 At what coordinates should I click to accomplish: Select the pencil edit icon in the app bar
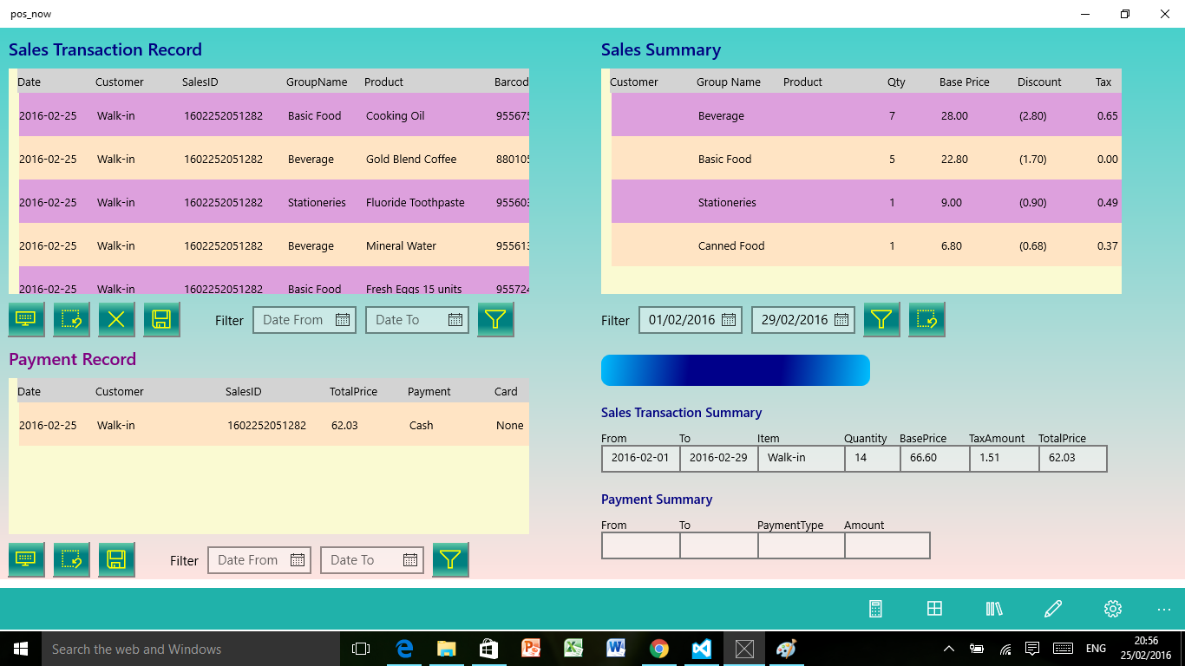1052,608
